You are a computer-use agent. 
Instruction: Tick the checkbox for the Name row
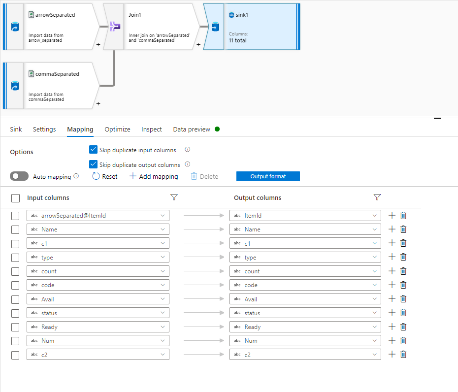(15, 229)
